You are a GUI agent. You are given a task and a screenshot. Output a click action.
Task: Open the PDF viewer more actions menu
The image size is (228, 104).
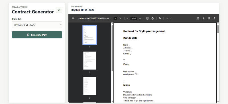[x=214, y=18]
